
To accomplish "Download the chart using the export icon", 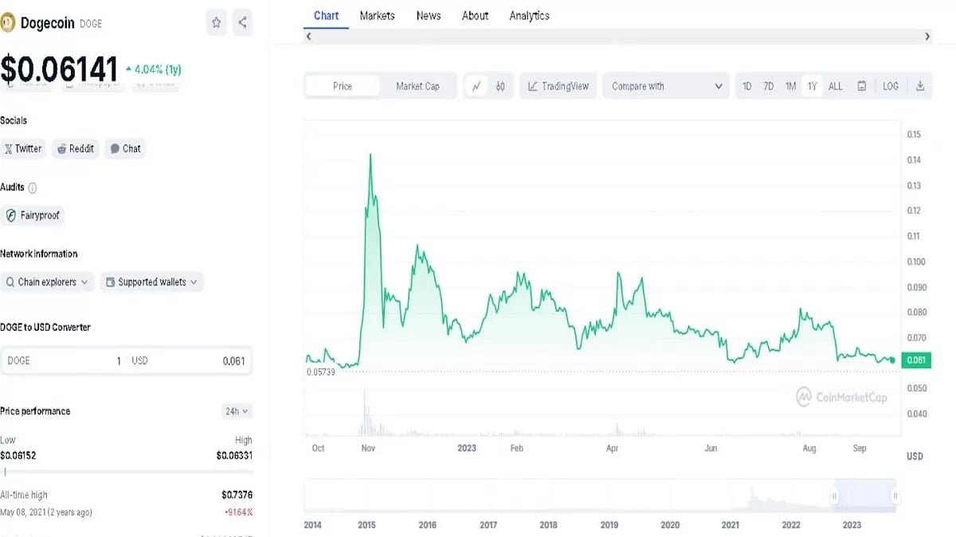I will (921, 86).
